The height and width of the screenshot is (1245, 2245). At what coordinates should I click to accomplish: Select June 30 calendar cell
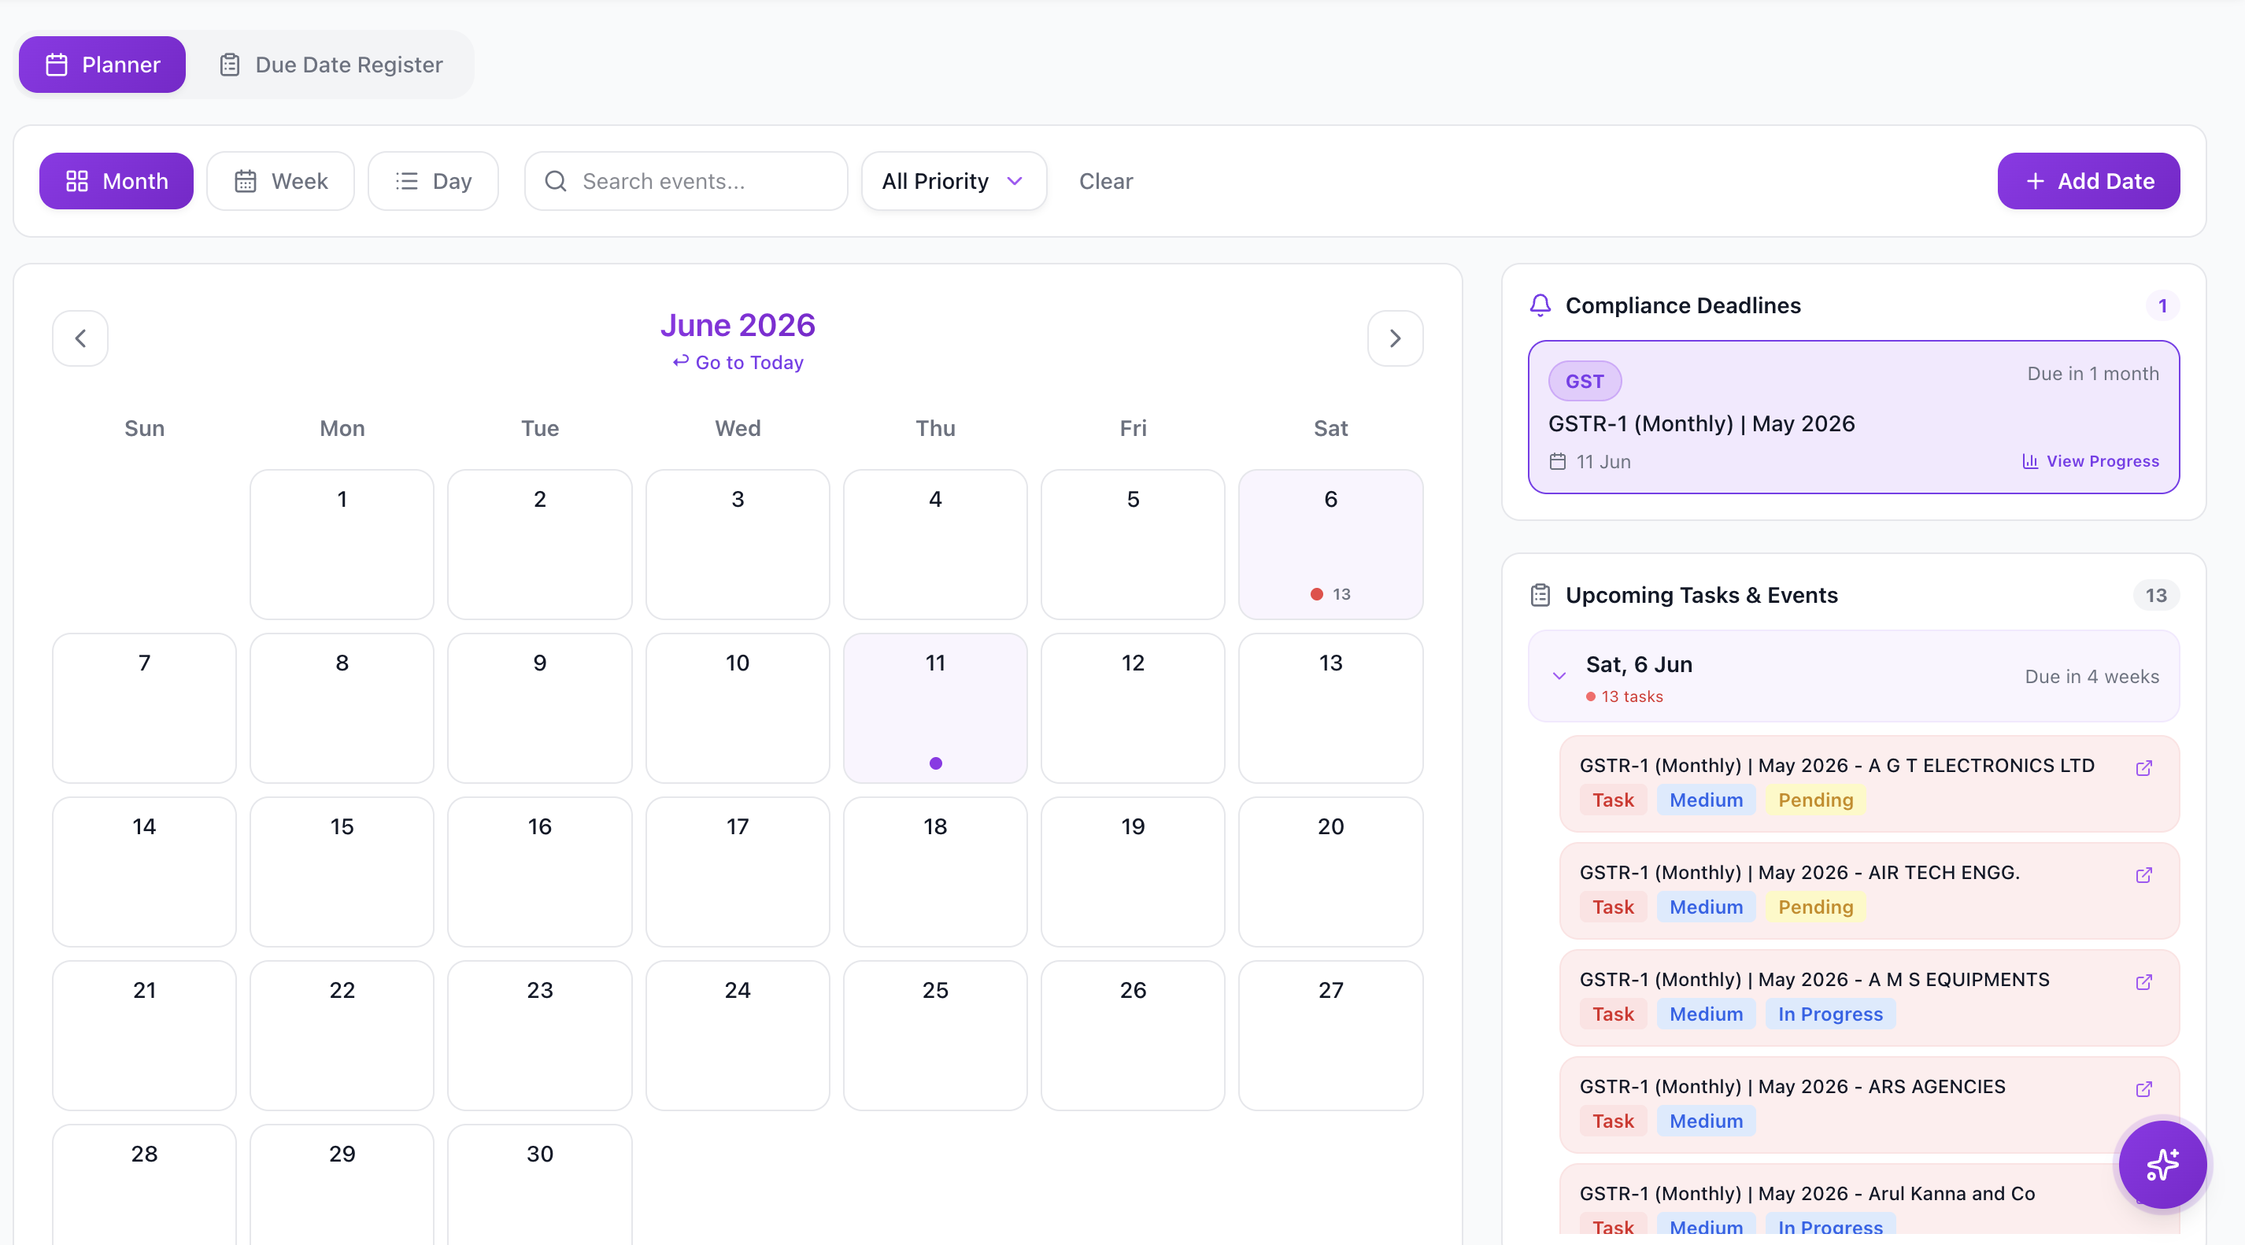[539, 1185]
